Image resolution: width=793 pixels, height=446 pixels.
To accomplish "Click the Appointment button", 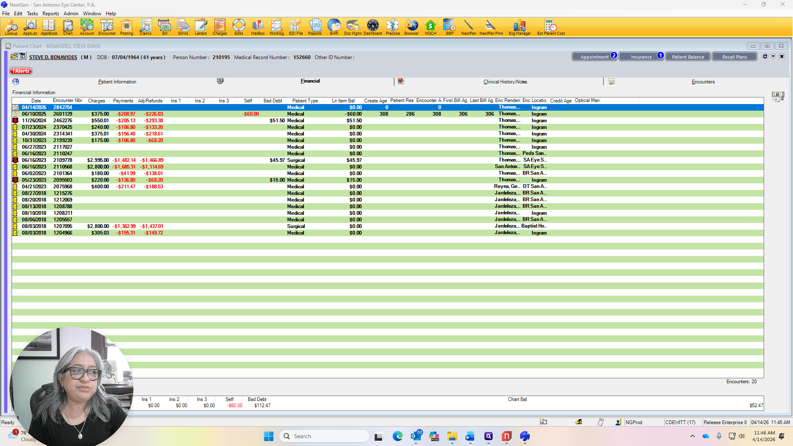I will click(x=594, y=57).
